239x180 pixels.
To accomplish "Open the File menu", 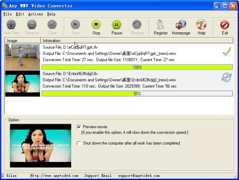I will [x=8, y=14].
